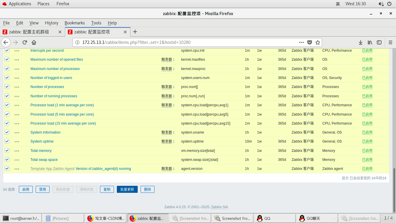
Task: Uncheck the Total swap space checkbox
Action: [7, 159]
